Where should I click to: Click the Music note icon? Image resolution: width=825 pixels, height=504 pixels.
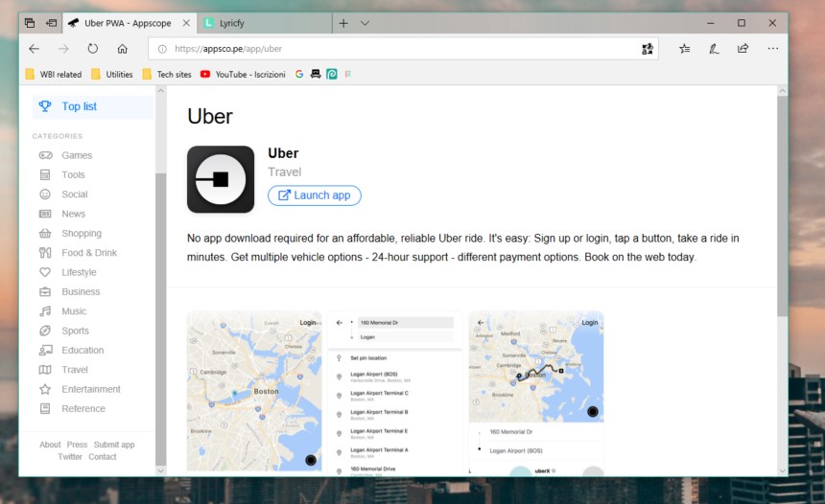pyautogui.click(x=45, y=311)
